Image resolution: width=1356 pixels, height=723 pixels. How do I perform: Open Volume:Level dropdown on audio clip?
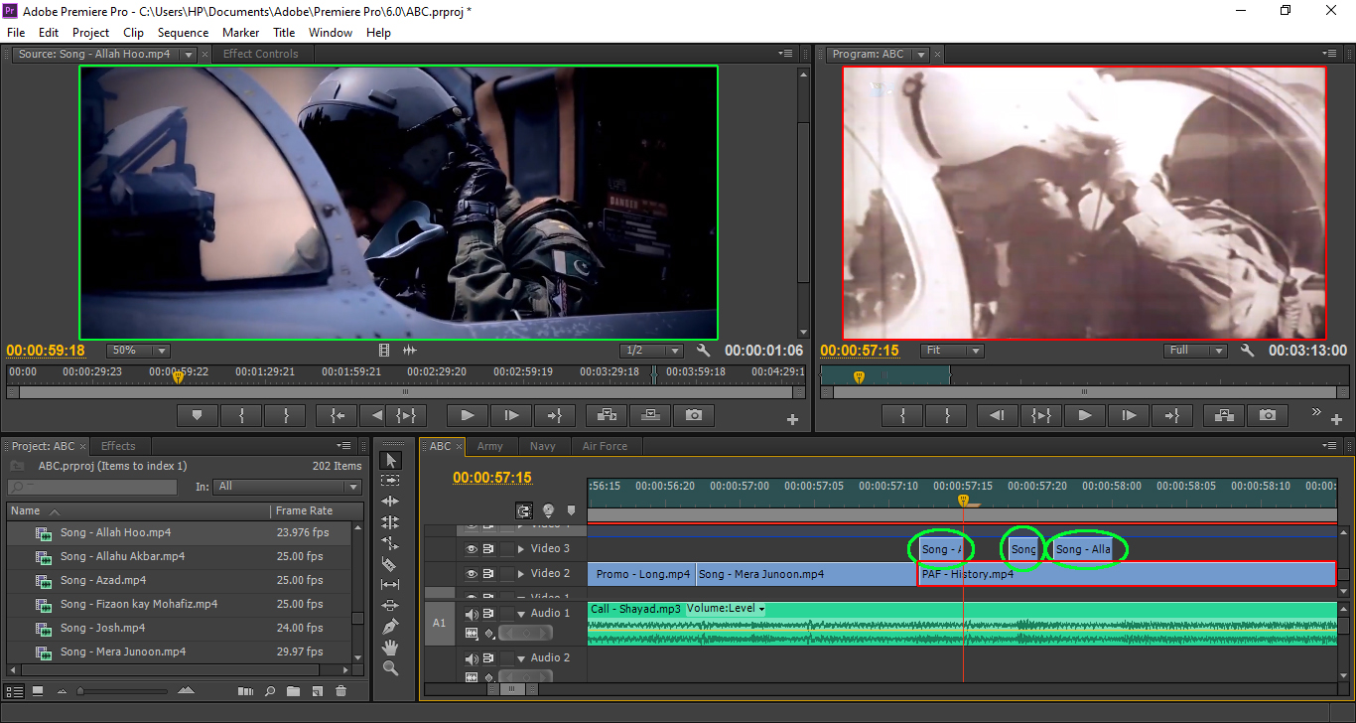tap(727, 609)
